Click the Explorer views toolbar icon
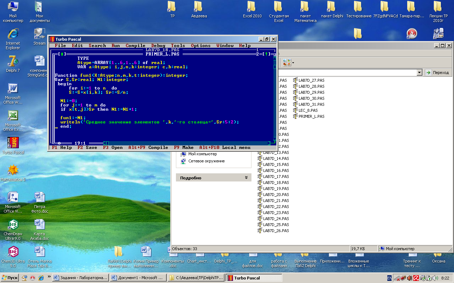Image resolution: width=454 pixels, height=283 pixels. [288, 63]
